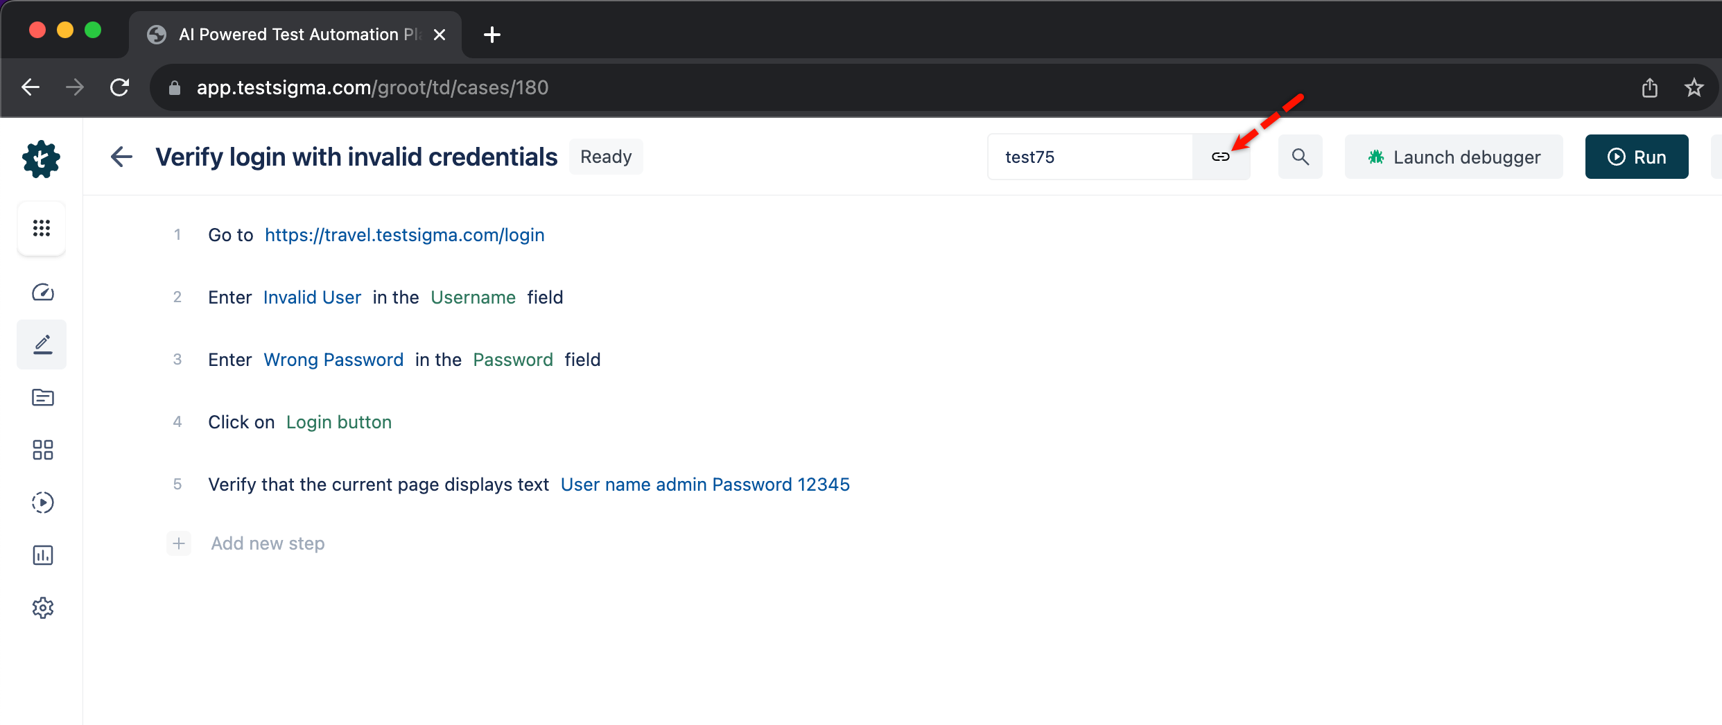This screenshot has width=1722, height=725.
Task: Open the apps grid menu icon
Action: (42, 228)
